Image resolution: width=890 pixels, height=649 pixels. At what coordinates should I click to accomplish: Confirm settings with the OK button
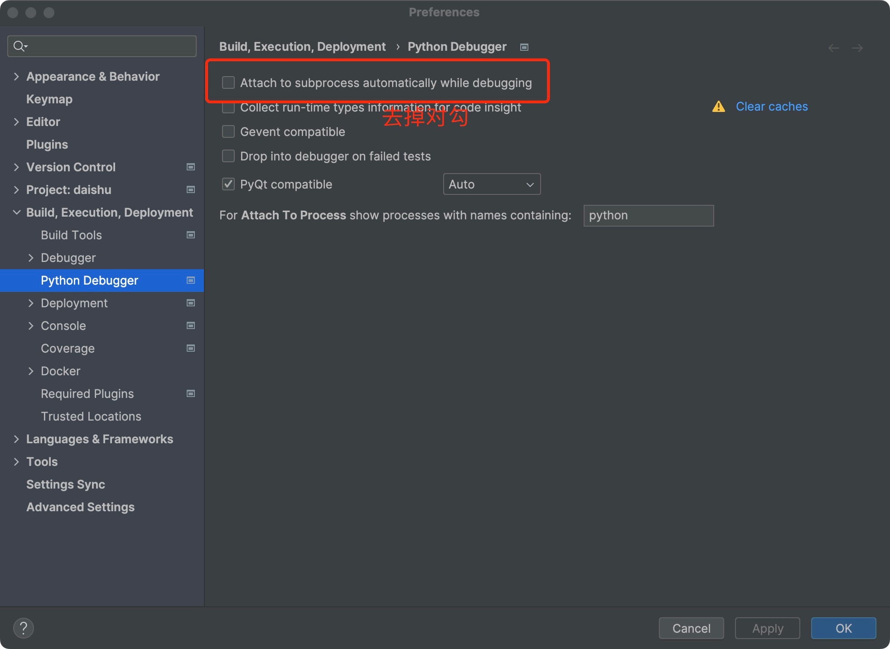pyautogui.click(x=843, y=628)
